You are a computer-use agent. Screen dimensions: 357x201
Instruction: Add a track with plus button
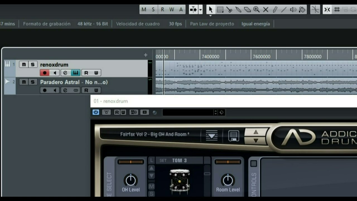point(146,55)
